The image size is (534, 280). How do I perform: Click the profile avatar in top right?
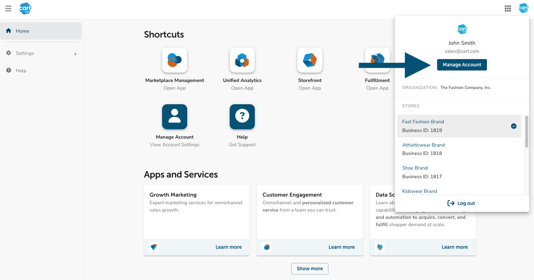[524, 8]
